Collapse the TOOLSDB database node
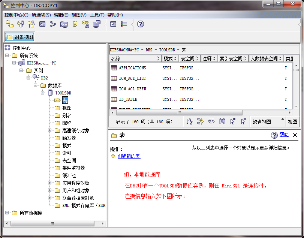The width and height of the screenshot is (304, 238). pos(43,93)
